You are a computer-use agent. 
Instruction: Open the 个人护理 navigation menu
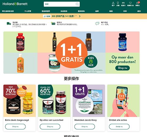point(28,11)
